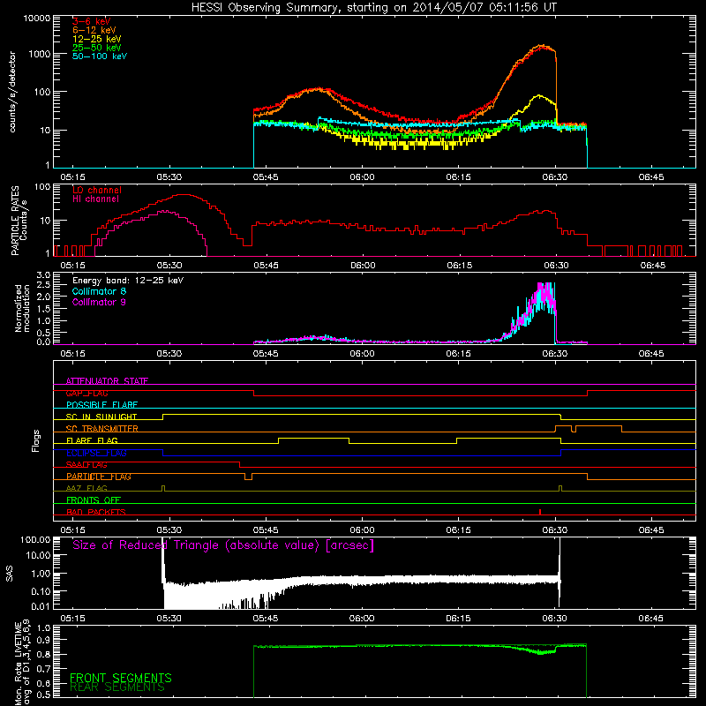Click the 3.0 modulation y-axis value
Screen dimensions: 706x706
(43, 275)
